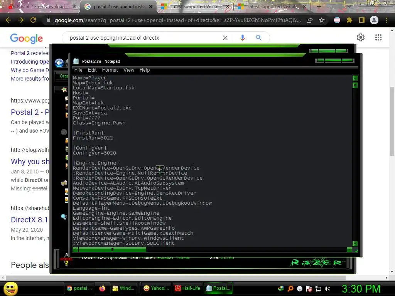Start voice search with microphone icon
Image resolution: width=395 pixels, height=296 pixels.
pos(243,38)
